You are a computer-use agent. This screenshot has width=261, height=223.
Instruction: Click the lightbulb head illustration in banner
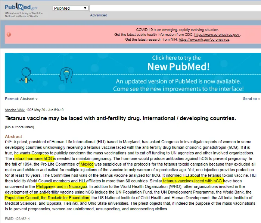click(x=66, y=75)
